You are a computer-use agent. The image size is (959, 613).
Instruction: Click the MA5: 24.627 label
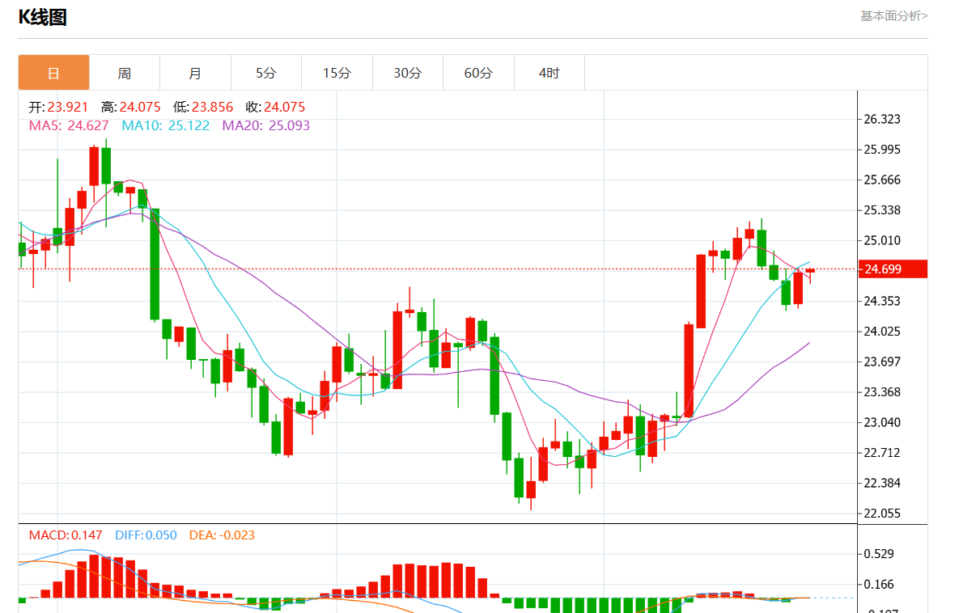[x=69, y=125]
